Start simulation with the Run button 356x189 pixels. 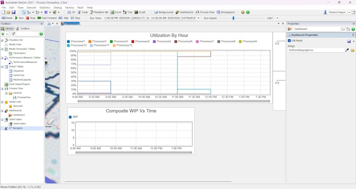pos(19,18)
